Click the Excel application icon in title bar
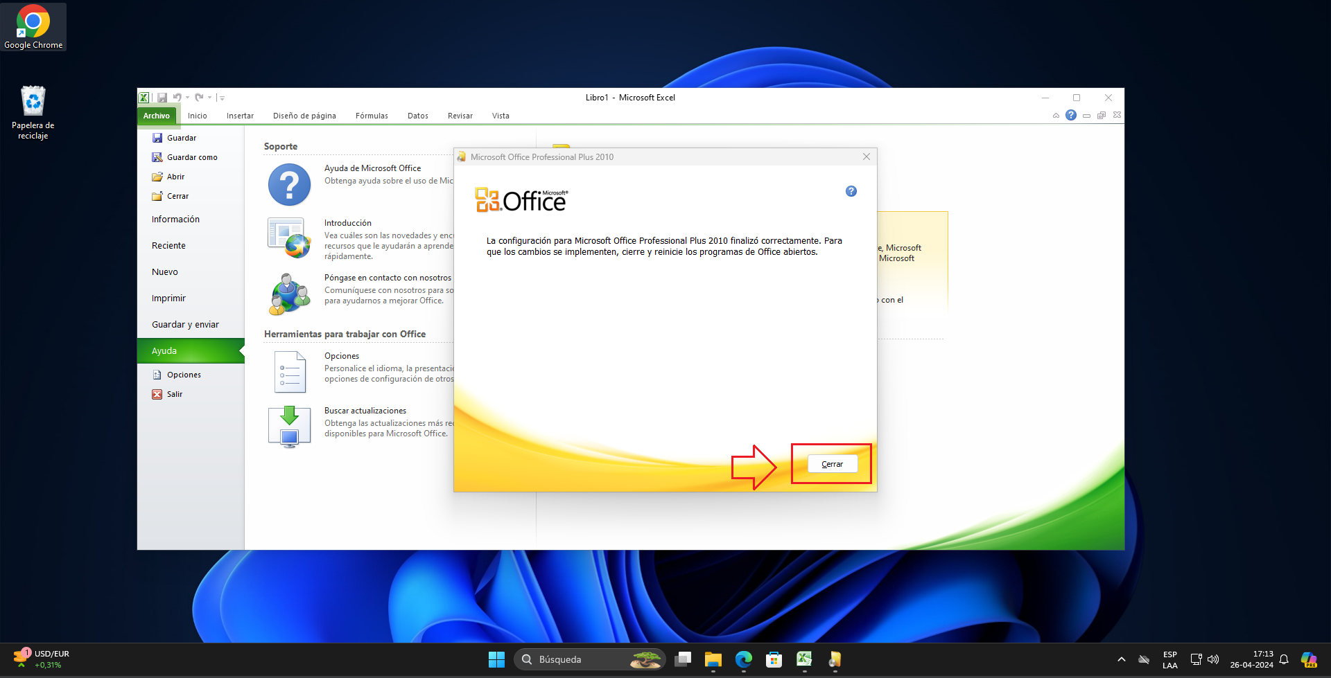Screen dimensions: 1331x678 143,98
